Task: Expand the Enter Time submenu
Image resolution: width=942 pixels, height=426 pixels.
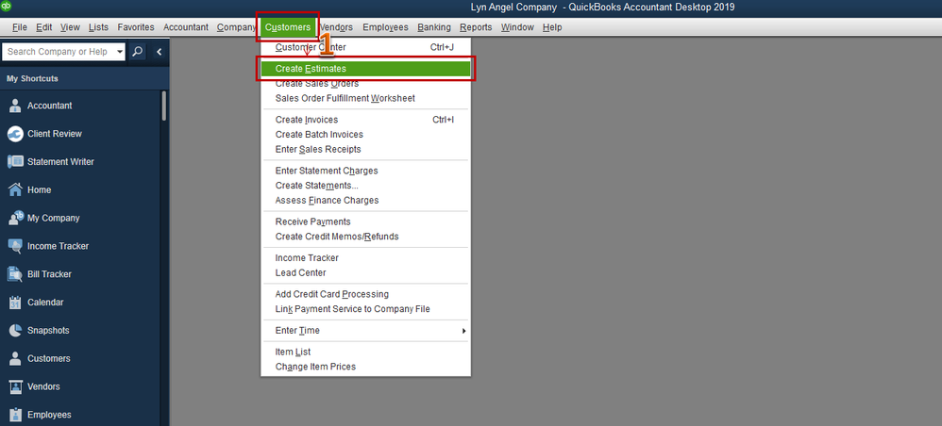Action: [x=366, y=331]
